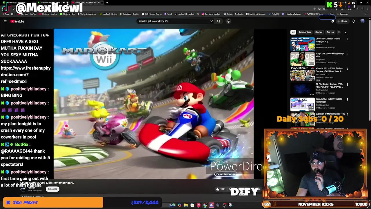Open options menu for Evolution of Meme Music

click(347, 114)
